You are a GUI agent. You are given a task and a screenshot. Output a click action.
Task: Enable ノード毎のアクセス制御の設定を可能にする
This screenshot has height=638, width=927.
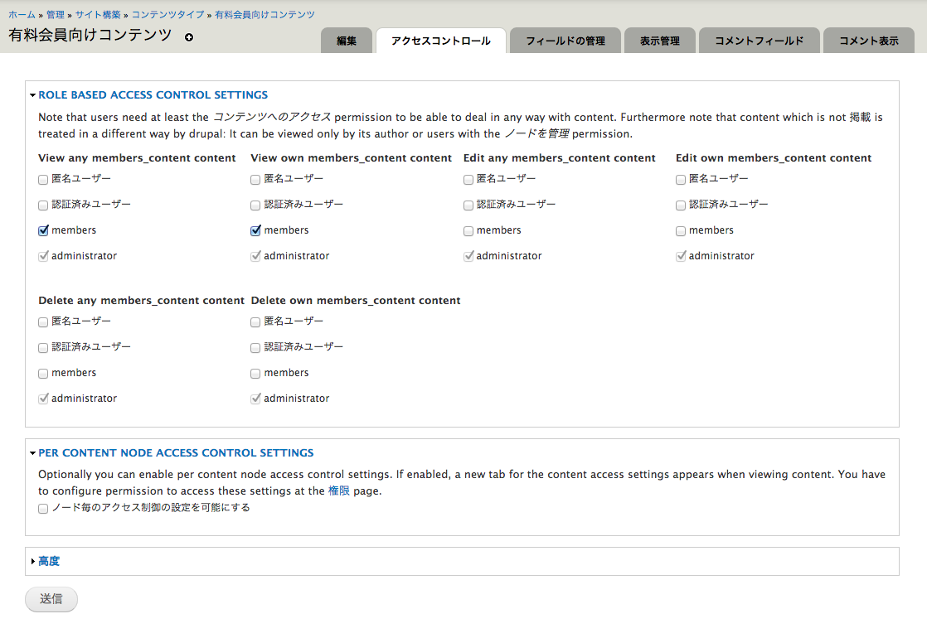(42, 508)
